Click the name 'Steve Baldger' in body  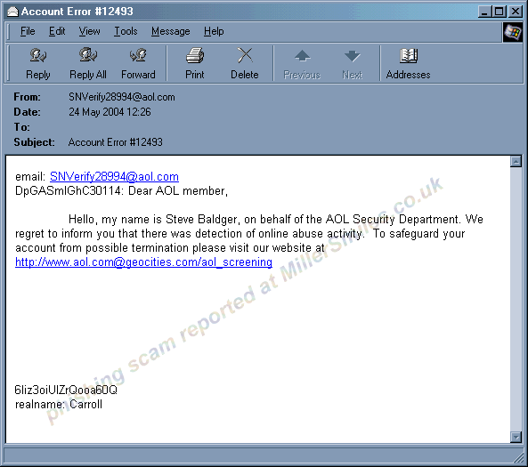click(203, 220)
